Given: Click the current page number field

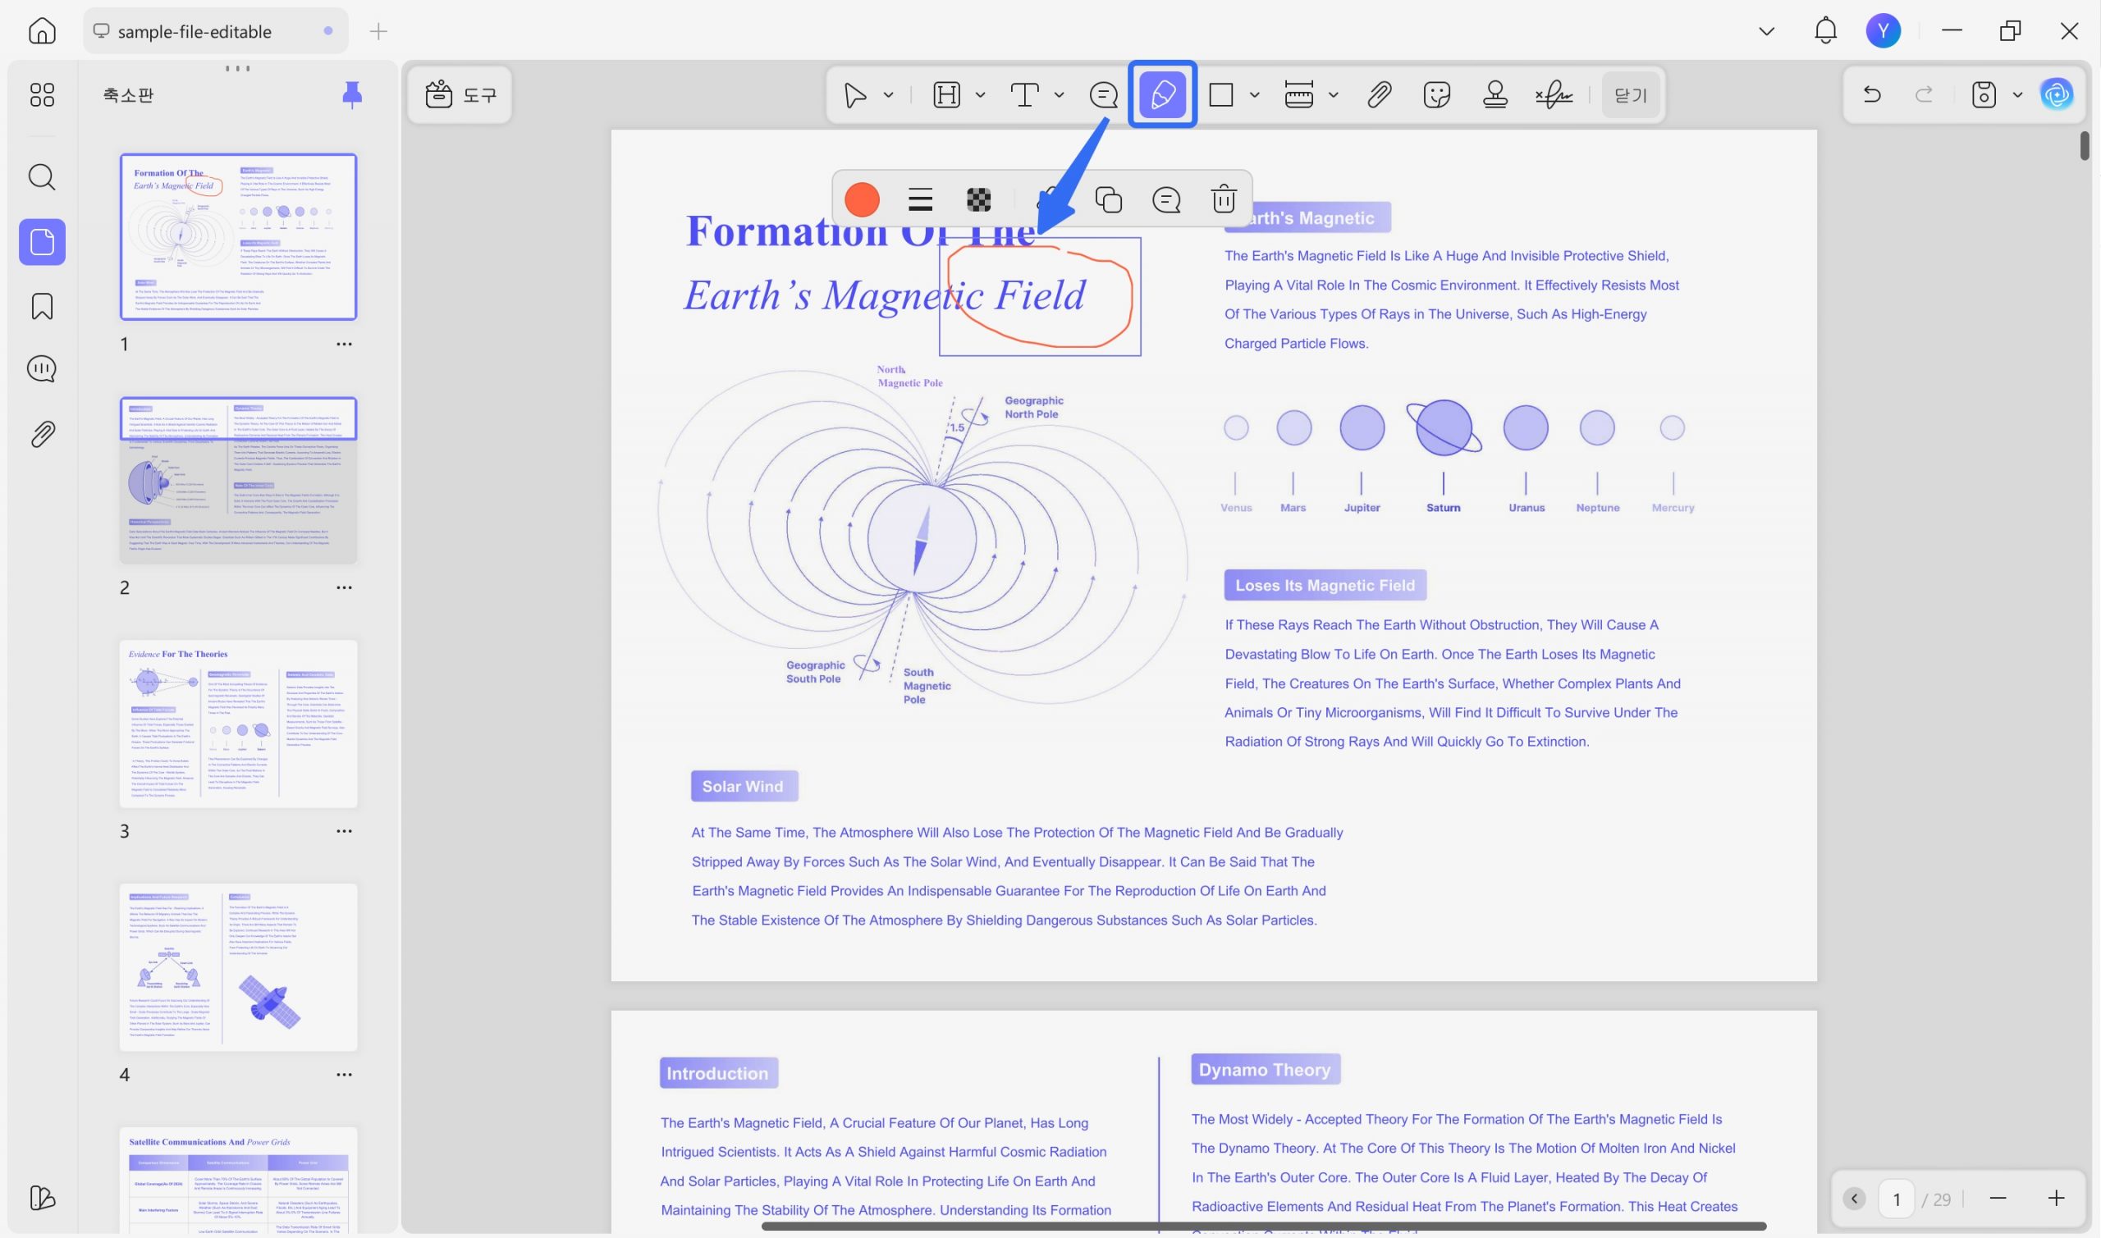Looking at the screenshot, I should point(1897,1199).
